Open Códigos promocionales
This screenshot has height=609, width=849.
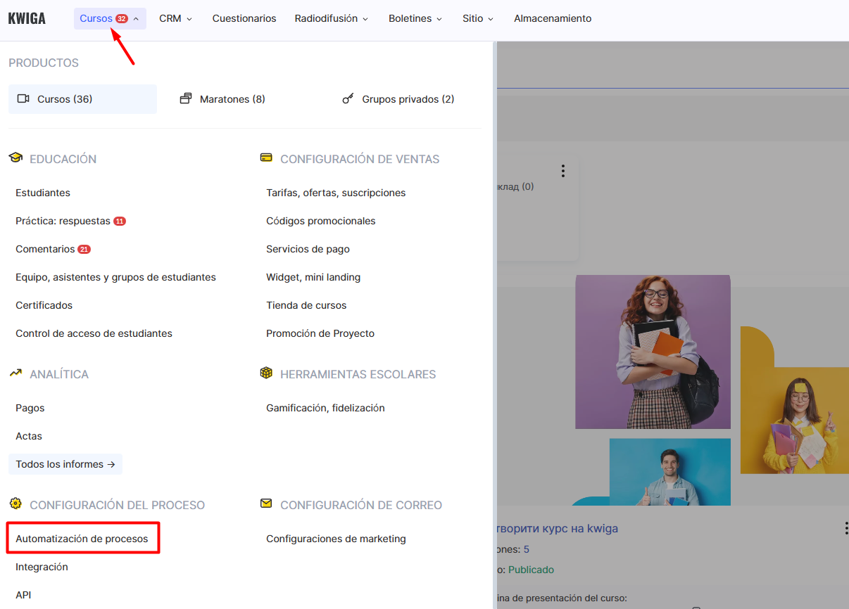click(320, 221)
